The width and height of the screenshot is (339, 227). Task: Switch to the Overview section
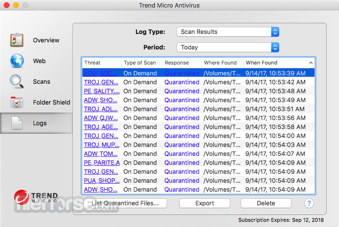(x=46, y=40)
